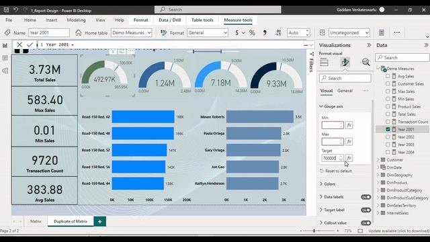Click the Save icon in title bar
This screenshot has width=430, height=242.
6,10
